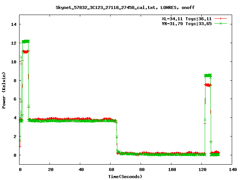Click the red XL legend line sample
Screen dimensions: 240x180
click(220, 19)
